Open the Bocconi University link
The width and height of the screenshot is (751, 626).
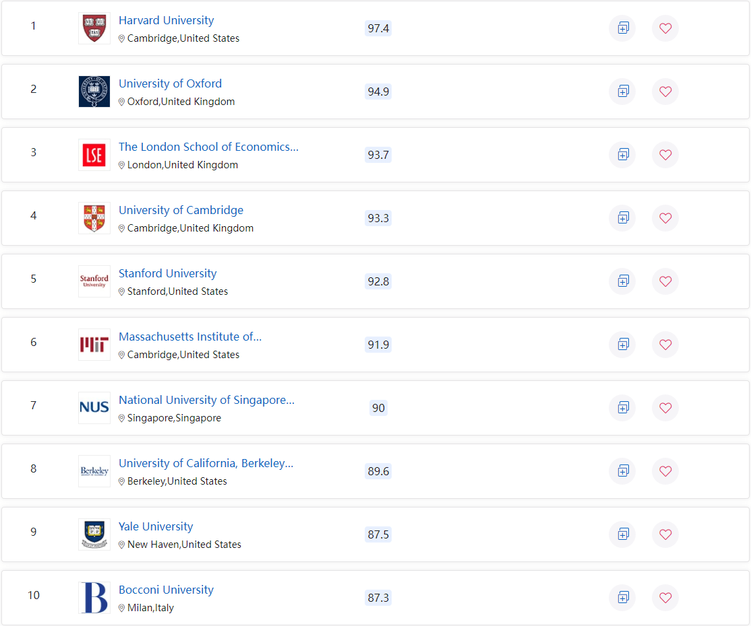click(166, 590)
